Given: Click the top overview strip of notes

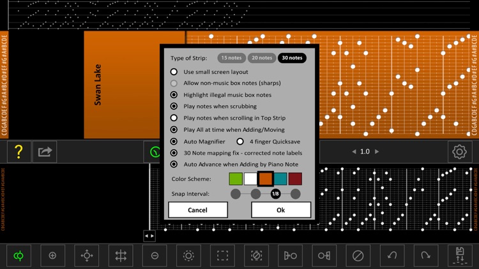Looking at the screenshot, I should click(239, 15).
